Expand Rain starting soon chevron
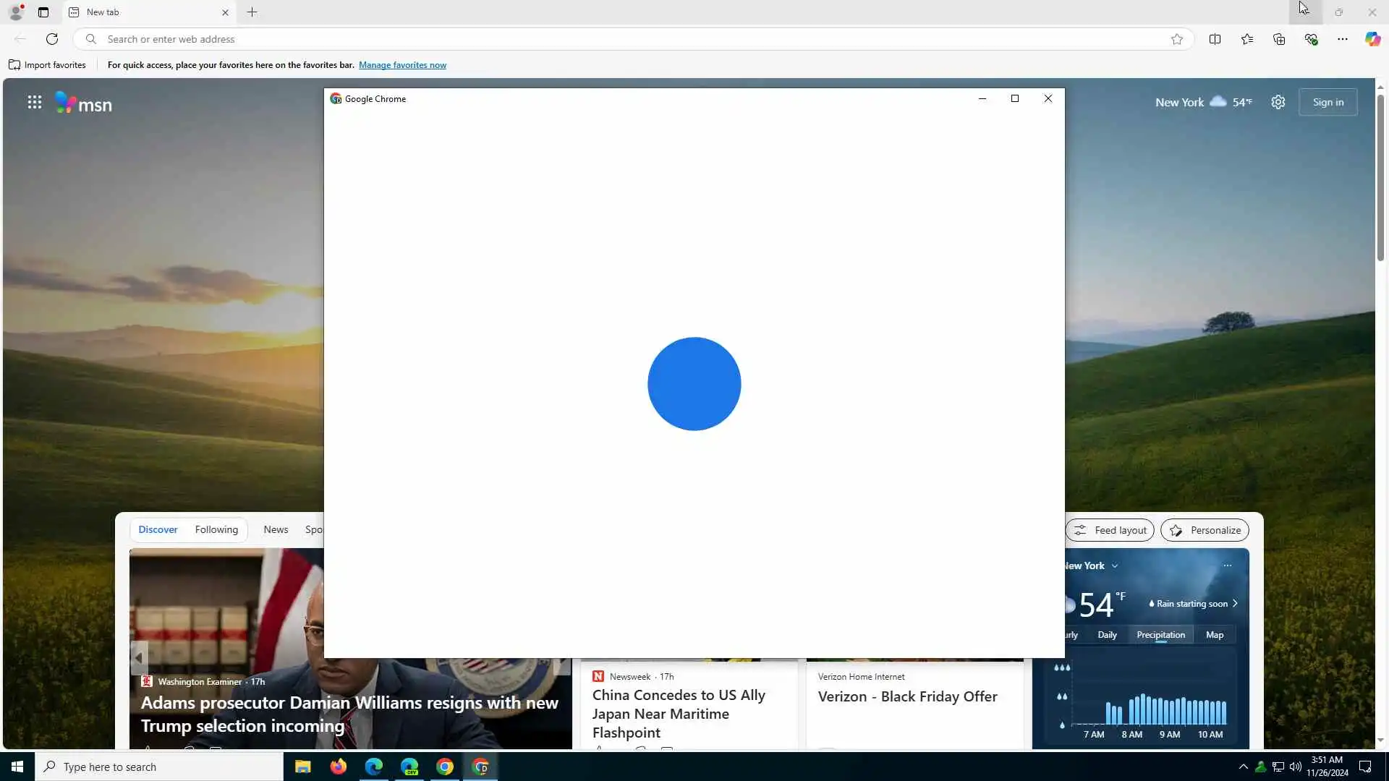1389x781 pixels. coord(1235,603)
